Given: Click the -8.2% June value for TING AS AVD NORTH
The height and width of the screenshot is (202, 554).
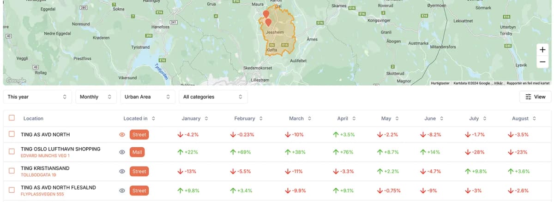Looking at the screenshot, I should (x=431, y=135).
